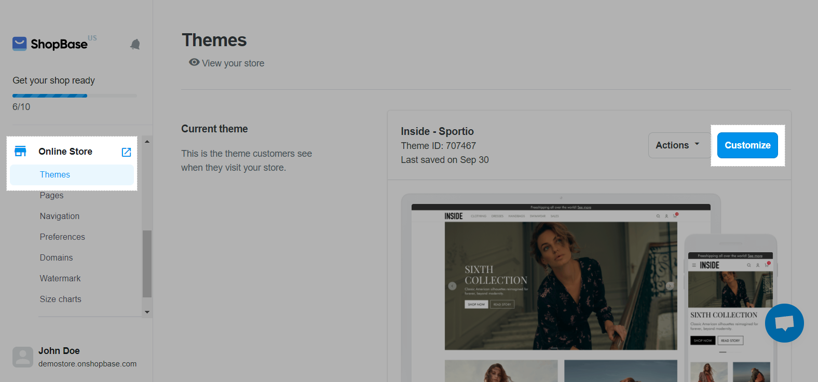Screen dimensions: 818x382
Task: Click sidebar scroll down arrow
Action: click(x=147, y=312)
